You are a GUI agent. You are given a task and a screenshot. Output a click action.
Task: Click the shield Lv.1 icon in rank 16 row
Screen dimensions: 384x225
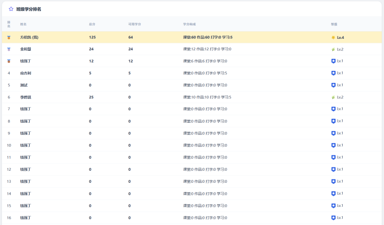click(333, 217)
